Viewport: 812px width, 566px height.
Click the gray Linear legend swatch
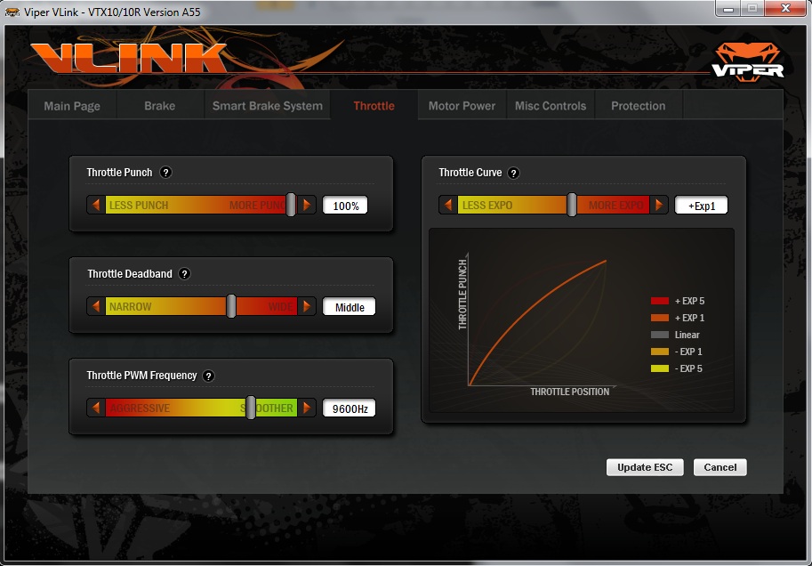[660, 335]
